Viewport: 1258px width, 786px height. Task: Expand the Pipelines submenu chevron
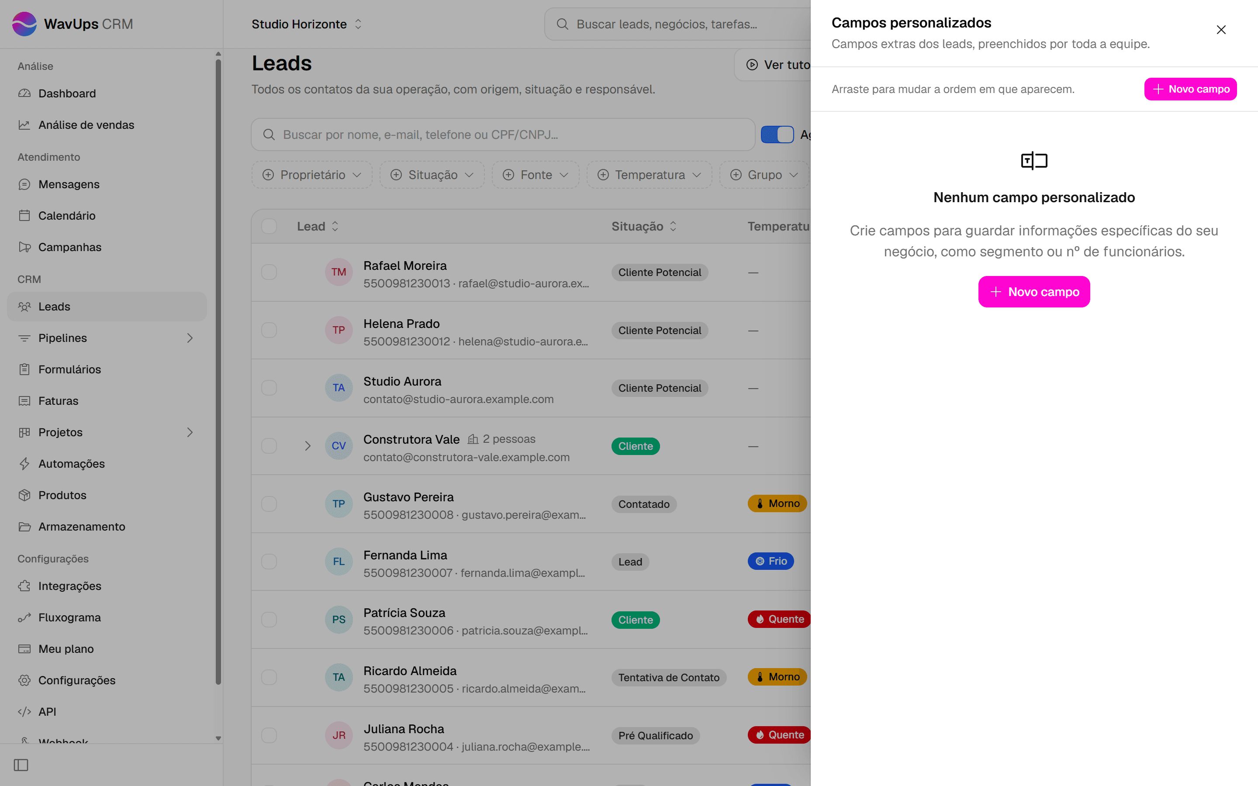tap(190, 338)
